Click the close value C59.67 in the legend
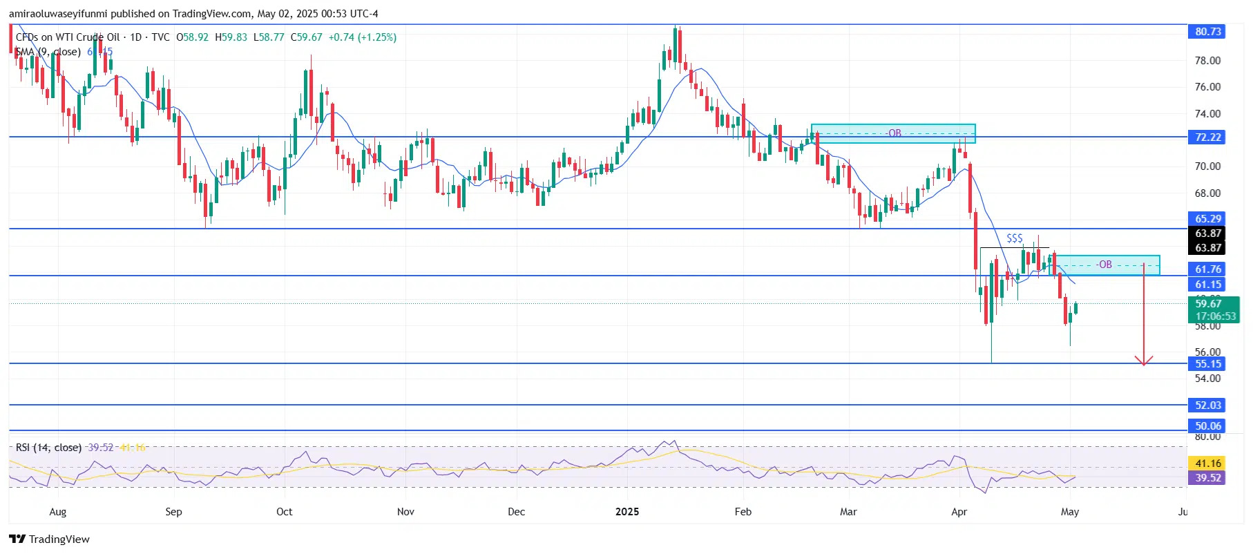1253x554 pixels. 306,37
